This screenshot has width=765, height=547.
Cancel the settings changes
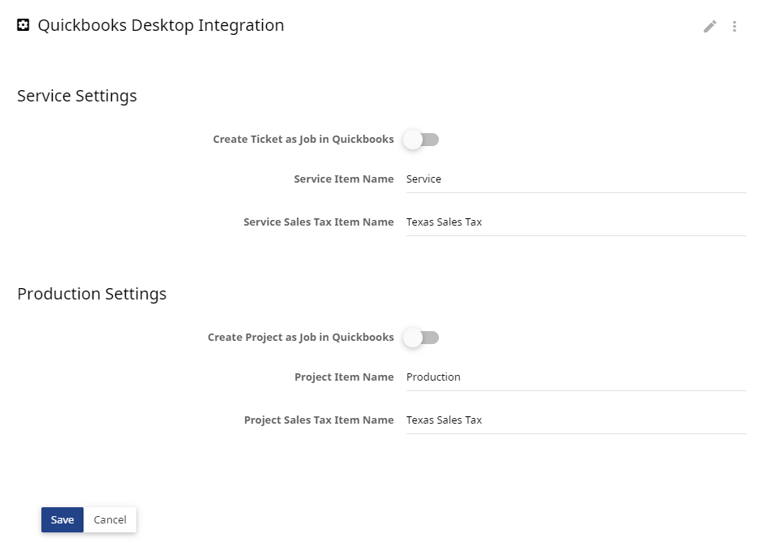pyautogui.click(x=110, y=519)
